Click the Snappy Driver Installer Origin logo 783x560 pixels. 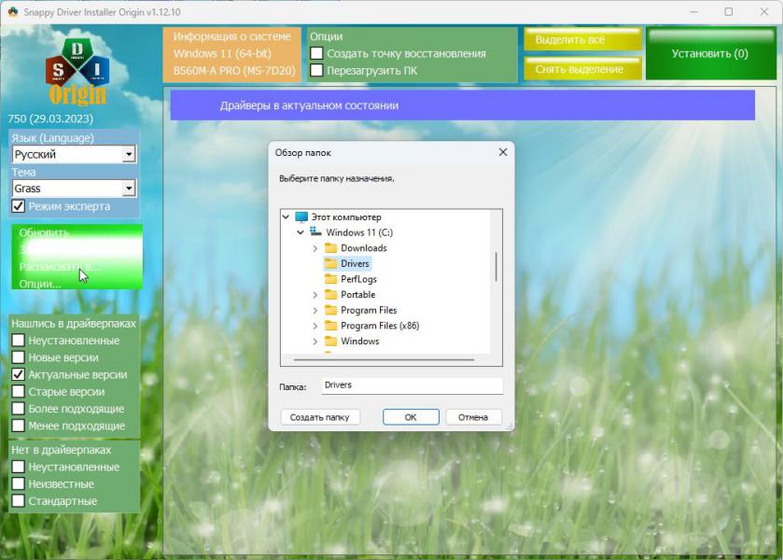click(x=77, y=71)
